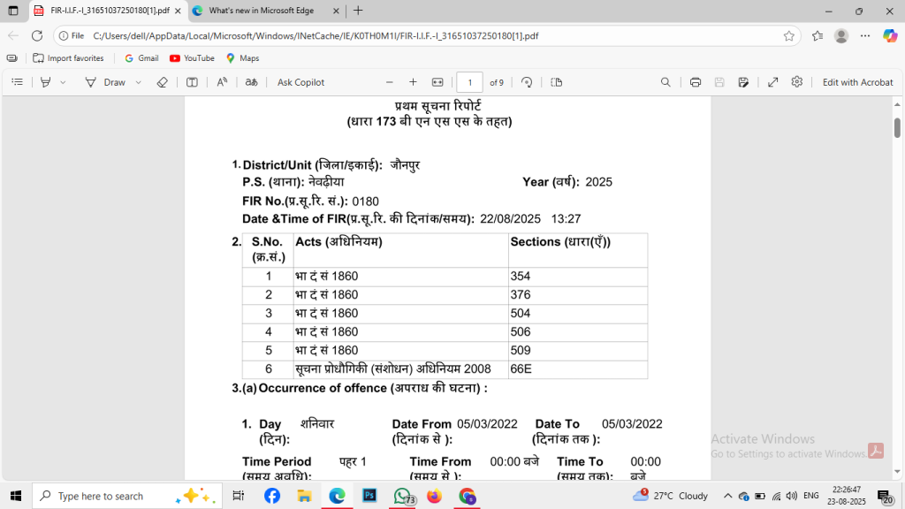This screenshot has width=905, height=509.
Task: Click the Edit with Acrobat button
Action: point(857,82)
